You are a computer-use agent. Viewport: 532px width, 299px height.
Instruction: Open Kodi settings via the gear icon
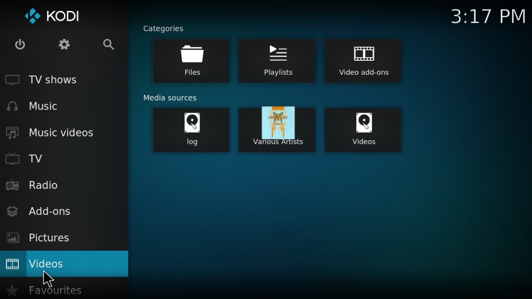click(x=64, y=45)
